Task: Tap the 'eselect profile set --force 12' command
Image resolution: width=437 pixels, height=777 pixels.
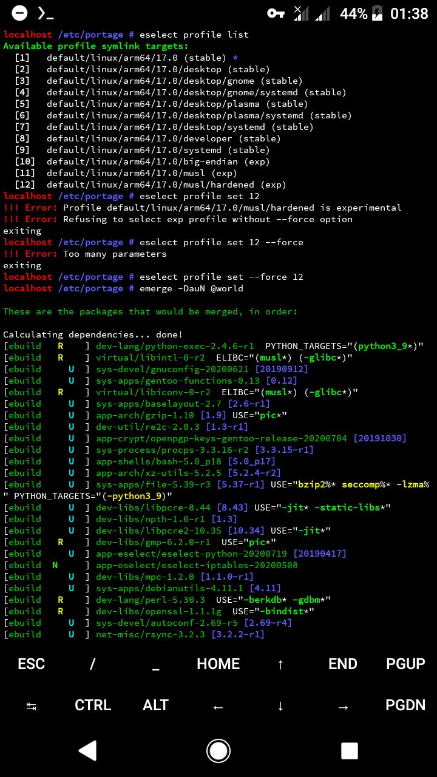Action: tap(222, 277)
